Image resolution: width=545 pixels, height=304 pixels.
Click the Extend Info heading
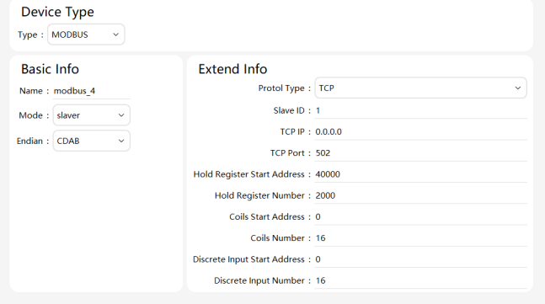click(232, 69)
